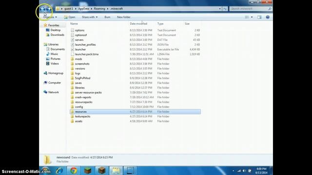The width and height of the screenshot is (312, 175).
Task: Select the optionsof file icon
Action: click(x=73, y=35)
